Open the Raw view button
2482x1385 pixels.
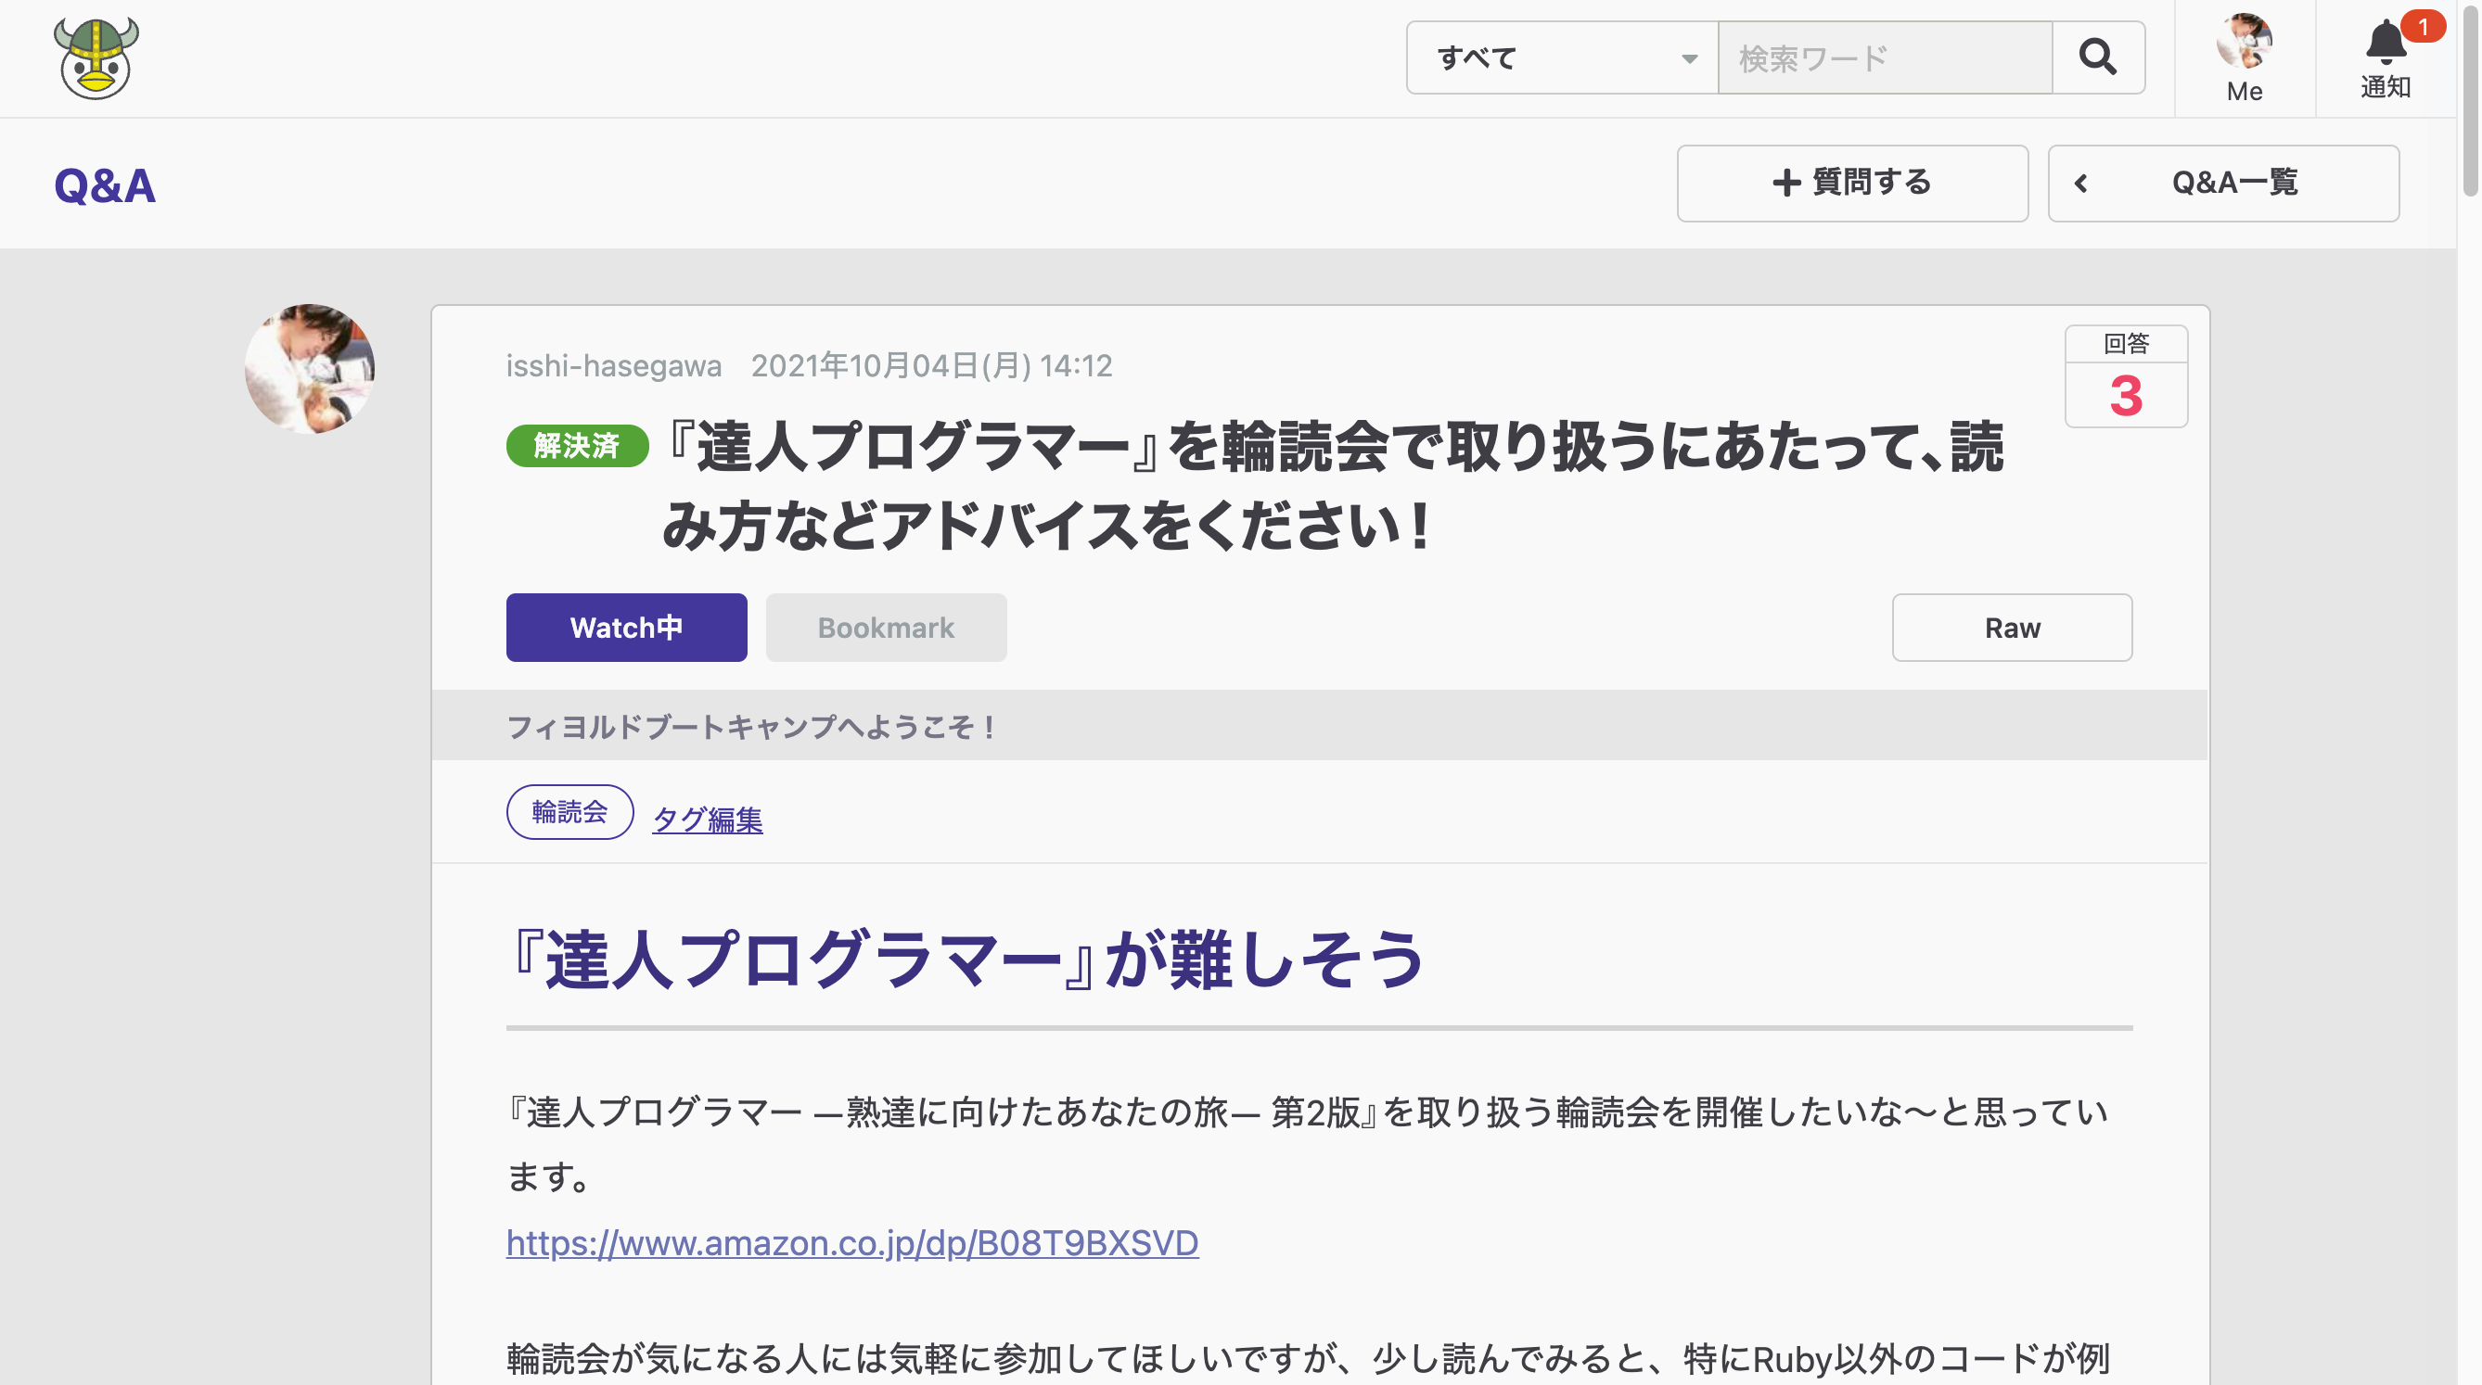[2011, 628]
